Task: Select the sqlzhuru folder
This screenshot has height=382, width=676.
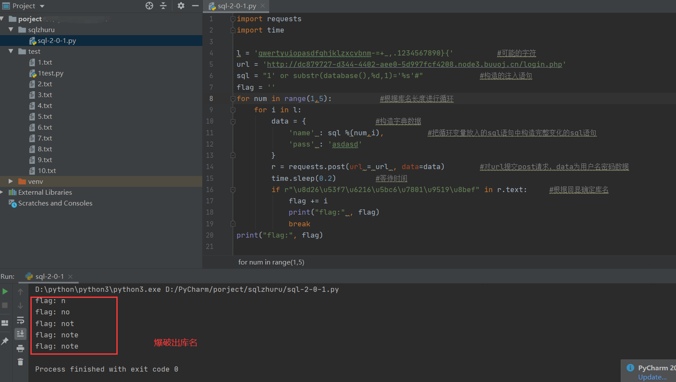Action: (x=41, y=29)
